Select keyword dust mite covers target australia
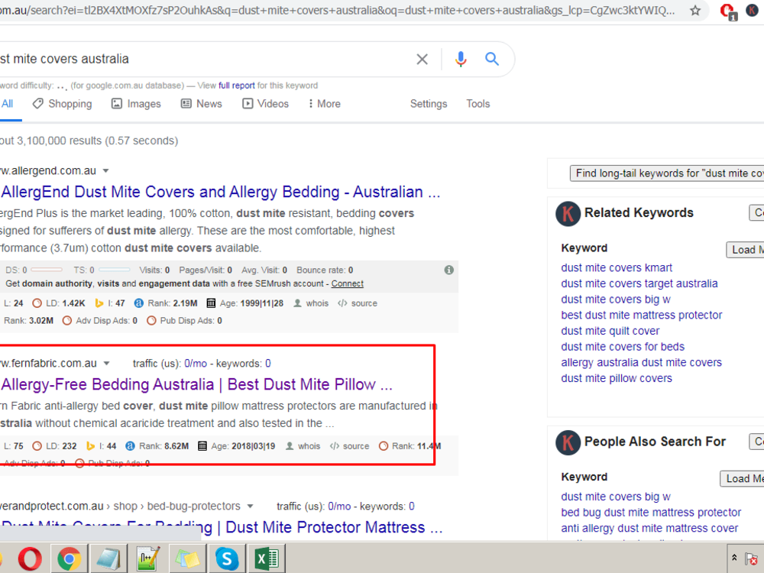The height and width of the screenshot is (573, 764). point(639,283)
